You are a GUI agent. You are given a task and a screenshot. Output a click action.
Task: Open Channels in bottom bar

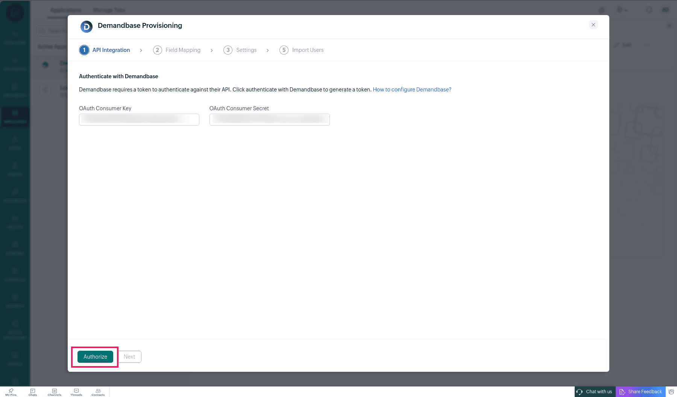click(55, 392)
